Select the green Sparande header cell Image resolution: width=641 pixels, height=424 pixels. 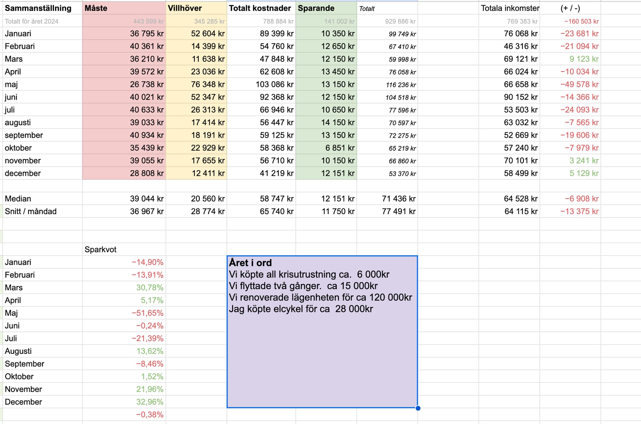coord(326,8)
